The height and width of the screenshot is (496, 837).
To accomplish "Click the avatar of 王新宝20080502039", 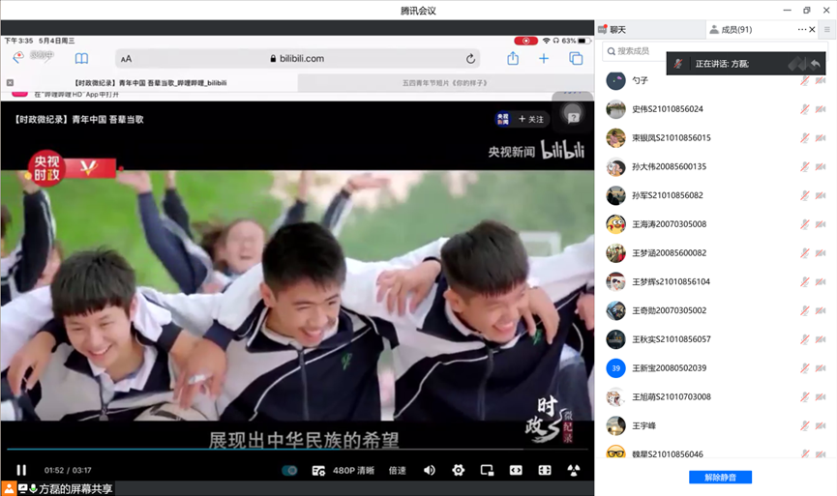I will click(x=616, y=368).
